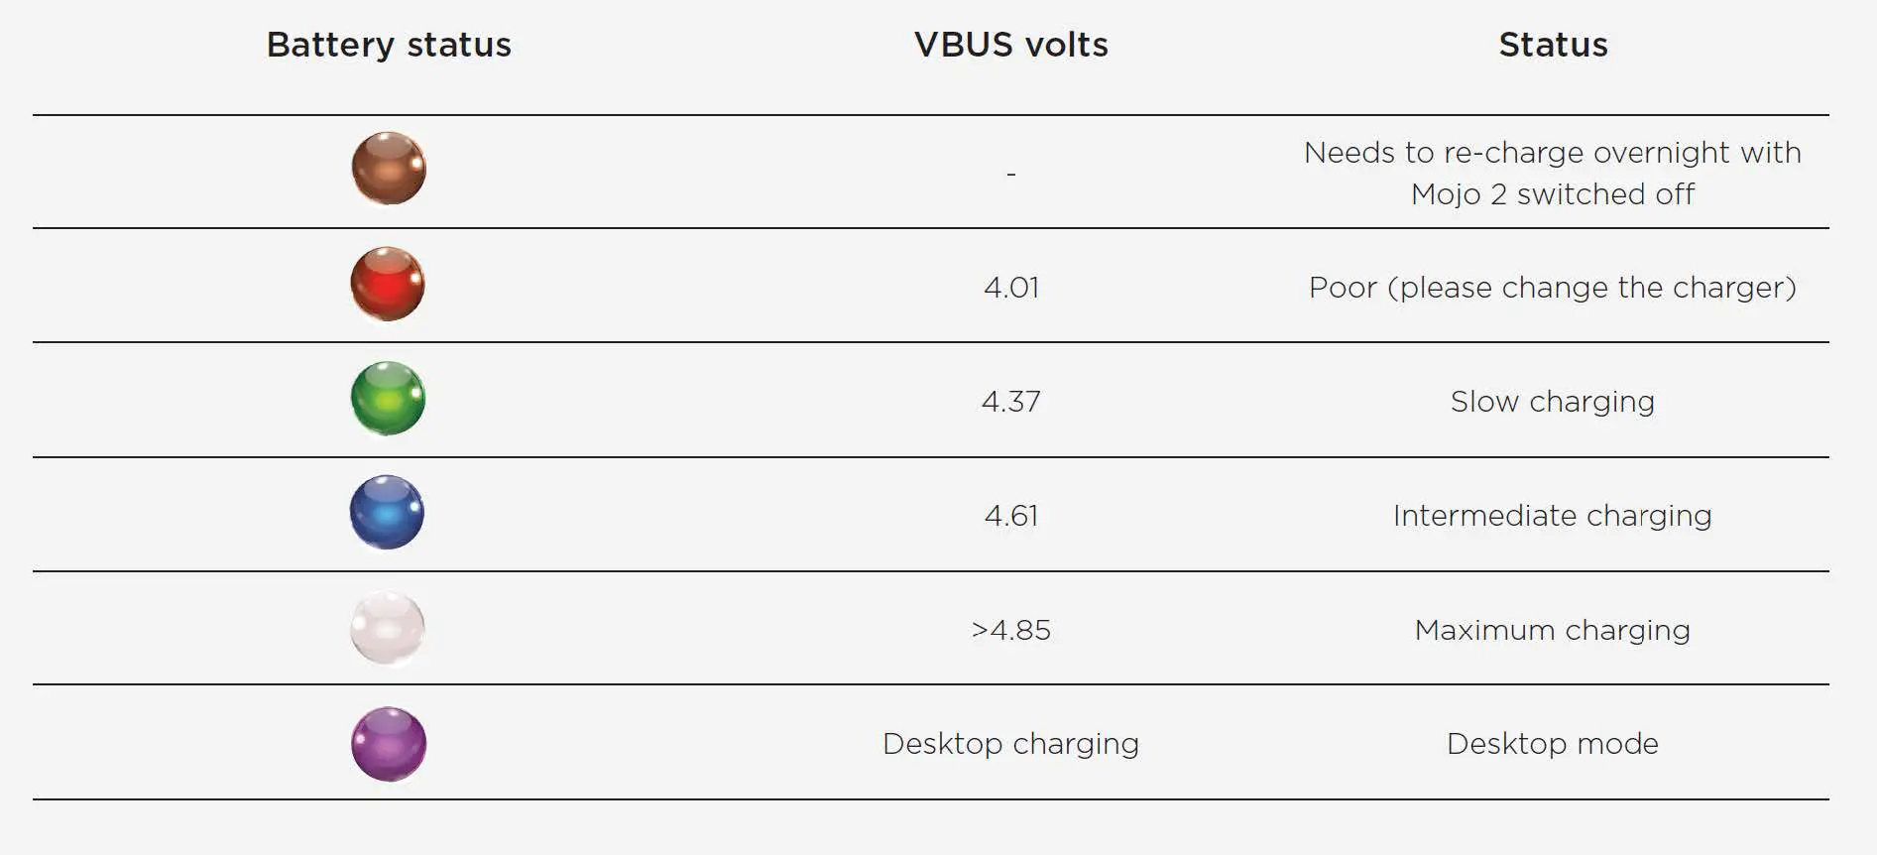The width and height of the screenshot is (1877, 855).
Task: Select the >4.85 voltage value
Action: (x=1011, y=630)
